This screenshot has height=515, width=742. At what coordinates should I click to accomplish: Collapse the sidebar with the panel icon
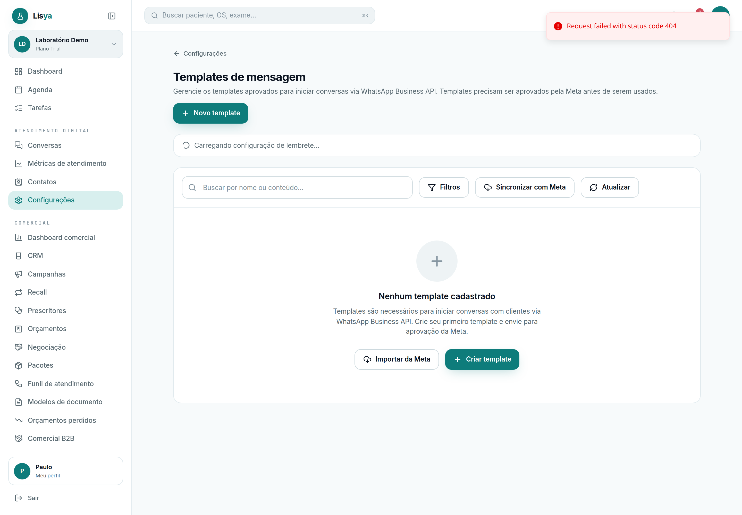(x=112, y=16)
